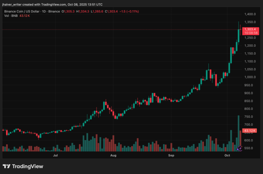The height and width of the screenshot is (174, 263).
Task: Click the 1,000.0 price axis label
Action: [x=250, y=77]
